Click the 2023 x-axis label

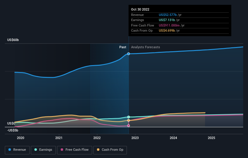[135, 138]
